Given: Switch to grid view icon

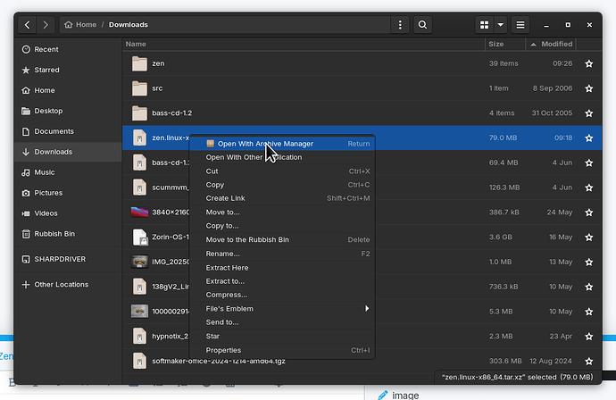Looking at the screenshot, I should [485, 25].
